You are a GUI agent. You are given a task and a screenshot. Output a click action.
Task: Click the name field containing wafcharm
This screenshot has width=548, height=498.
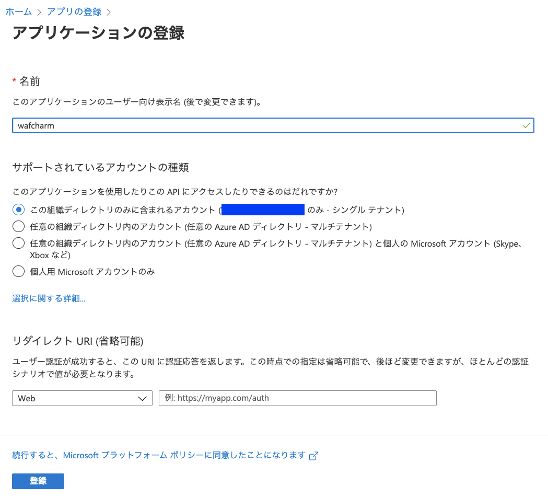pyautogui.click(x=273, y=125)
